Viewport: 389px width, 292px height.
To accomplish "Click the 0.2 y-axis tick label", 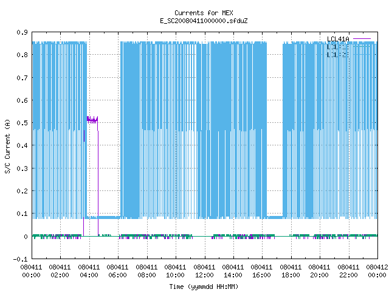I will pos(22,191).
